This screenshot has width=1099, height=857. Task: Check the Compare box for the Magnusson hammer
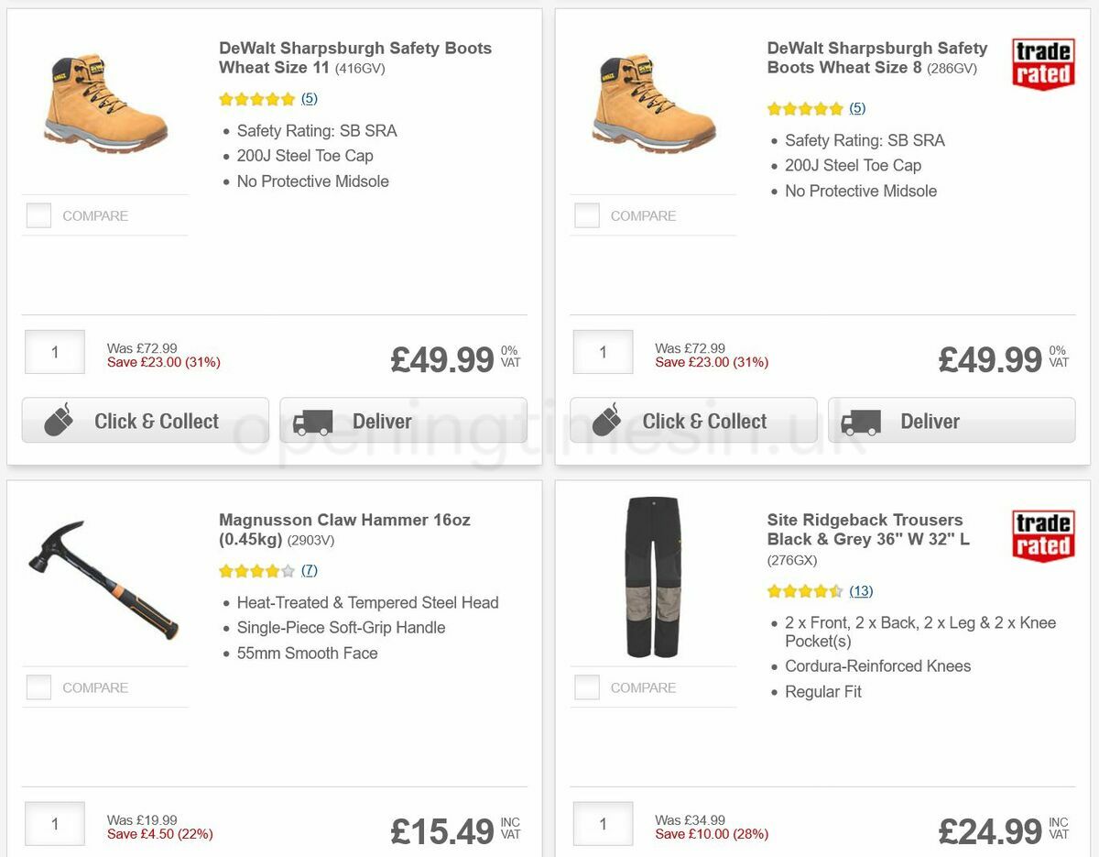[x=38, y=686]
